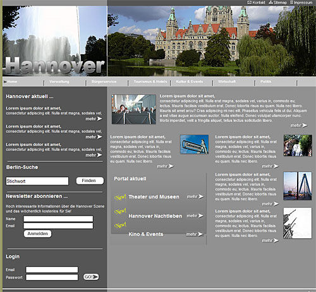The width and height of the screenshot is (316, 292).
Task: Open the Wirtschaft navigation item
Action: point(227,82)
